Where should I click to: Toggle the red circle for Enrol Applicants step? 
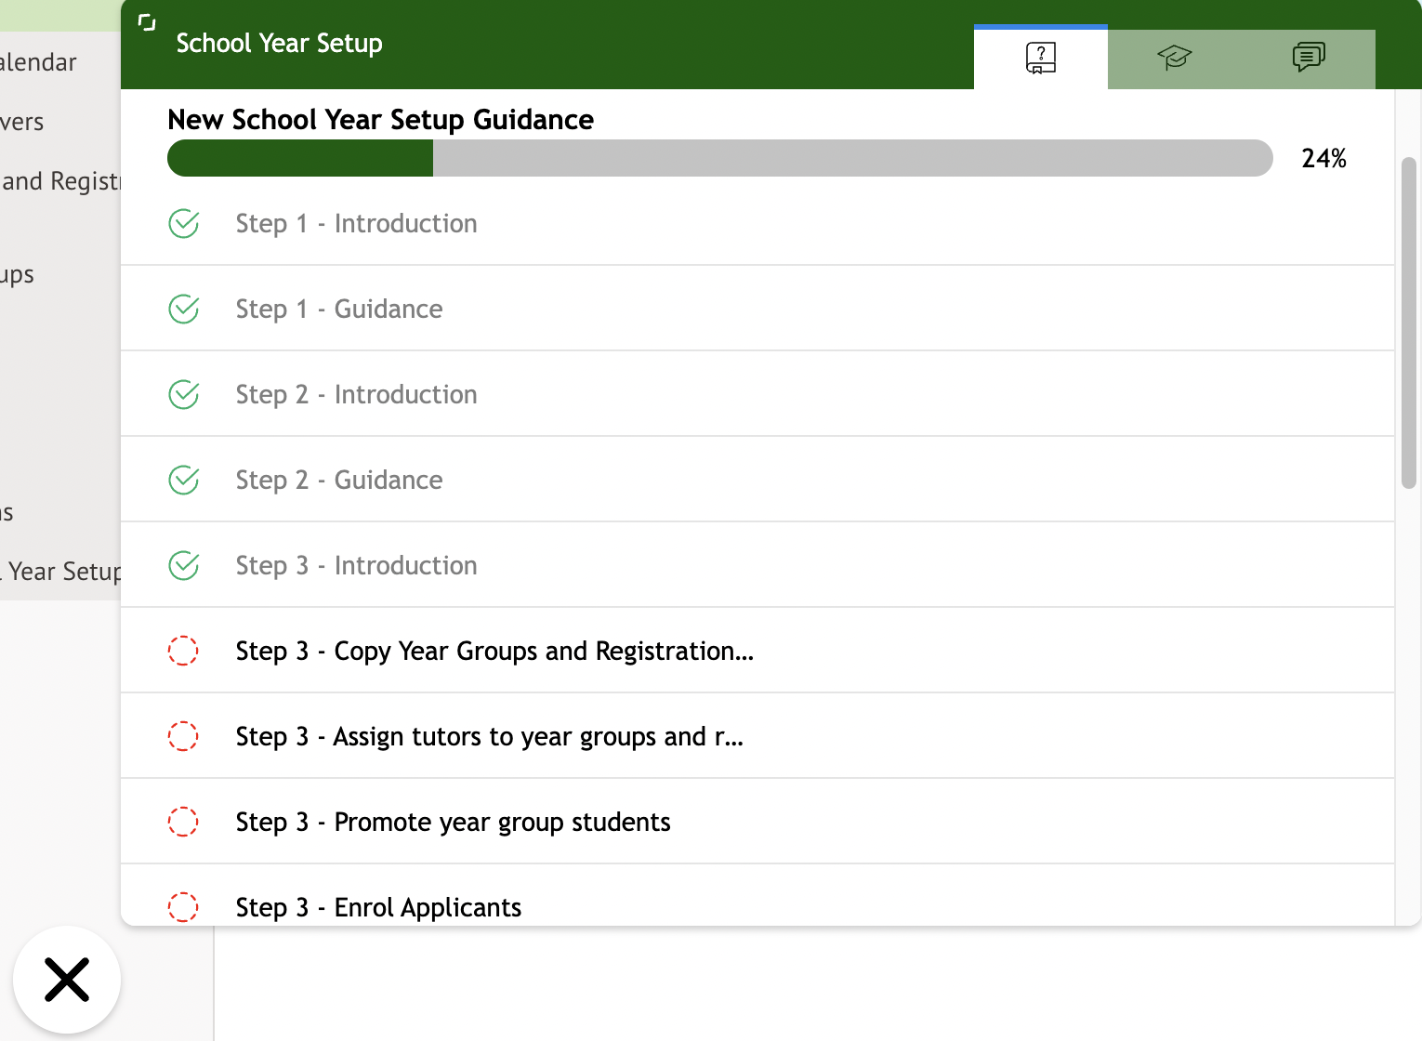[183, 907]
